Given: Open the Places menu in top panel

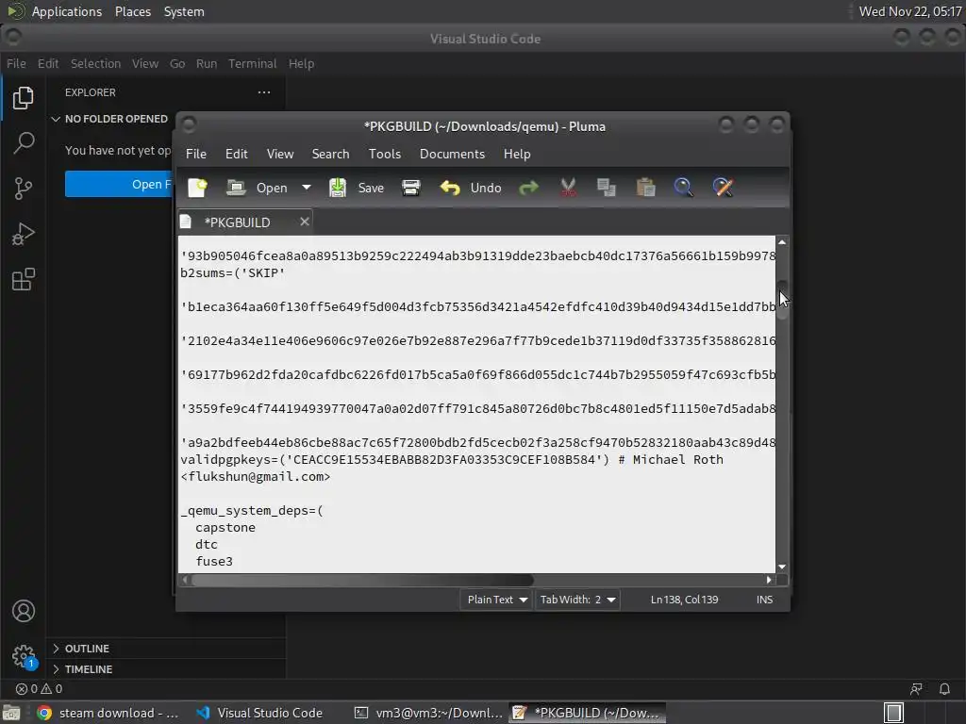Looking at the screenshot, I should click(133, 11).
